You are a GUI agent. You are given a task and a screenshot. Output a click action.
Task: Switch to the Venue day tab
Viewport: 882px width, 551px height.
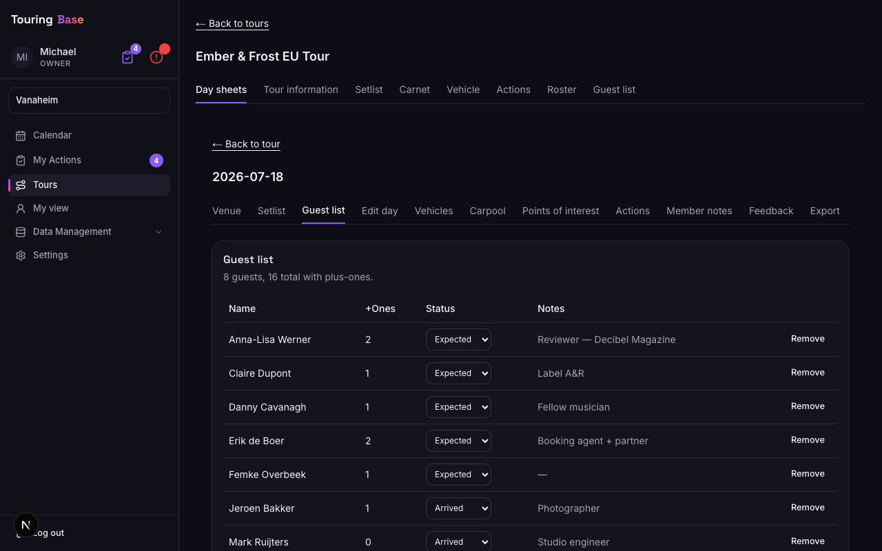pos(227,211)
